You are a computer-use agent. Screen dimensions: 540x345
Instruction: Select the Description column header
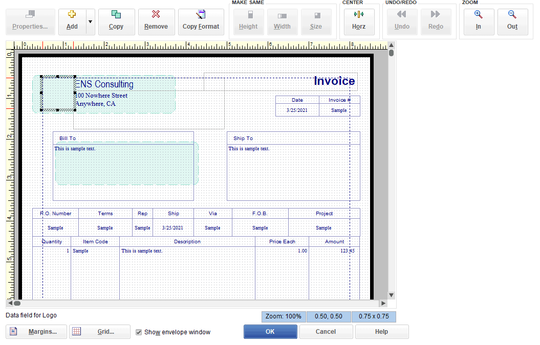click(x=187, y=241)
